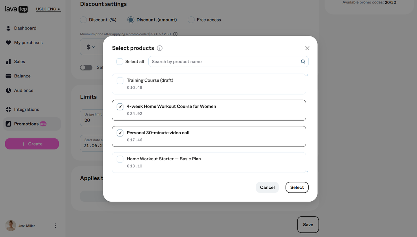
Task: Choose the Discount, (%) radio option
Action: pyautogui.click(x=83, y=20)
